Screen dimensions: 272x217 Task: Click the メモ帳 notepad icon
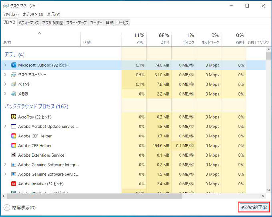point(14,94)
